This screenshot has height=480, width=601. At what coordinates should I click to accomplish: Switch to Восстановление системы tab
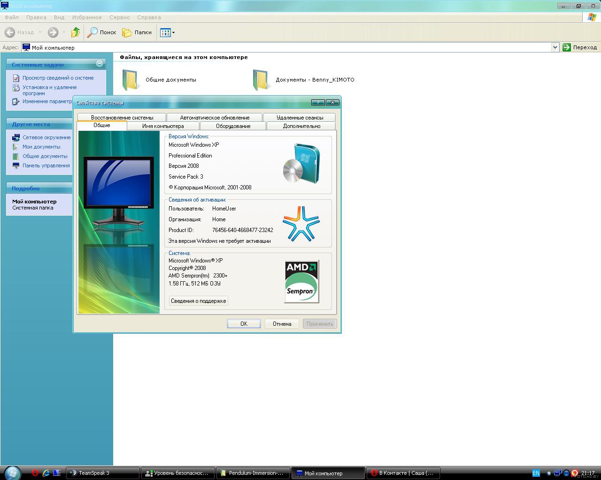click(x=122, y=117)
